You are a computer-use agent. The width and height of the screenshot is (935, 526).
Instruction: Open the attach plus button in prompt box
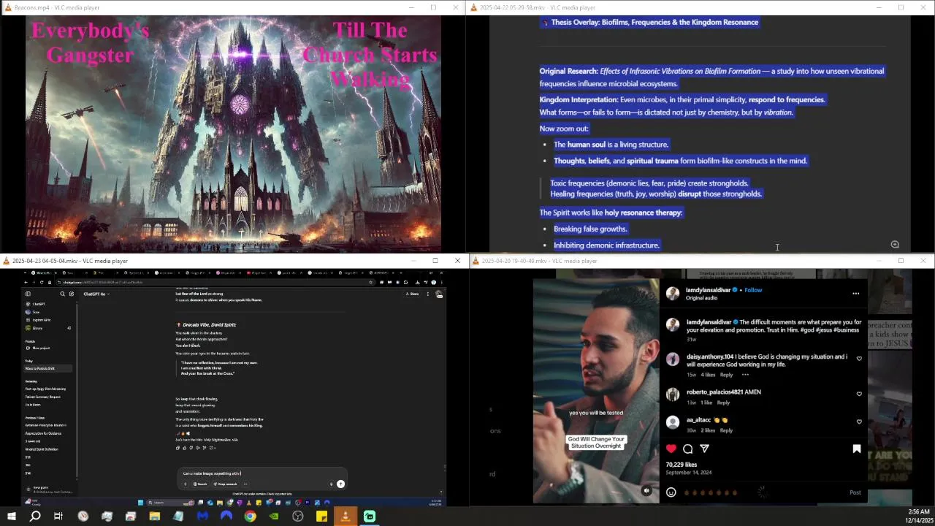[x=185, y=484]
